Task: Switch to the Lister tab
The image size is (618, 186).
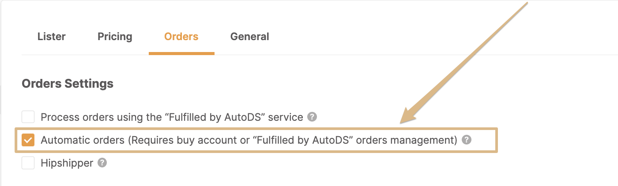Action: click(x=52, y=37)
